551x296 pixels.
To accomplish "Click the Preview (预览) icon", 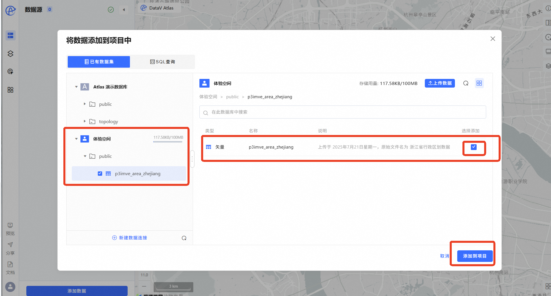I will point(10,225).
